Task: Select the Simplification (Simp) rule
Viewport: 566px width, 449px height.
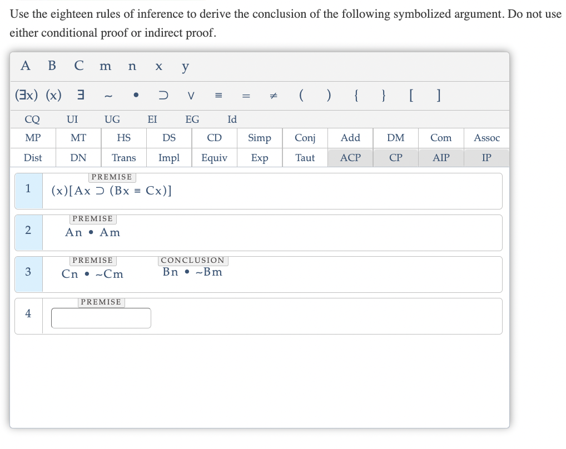Action: coord(259,138)
